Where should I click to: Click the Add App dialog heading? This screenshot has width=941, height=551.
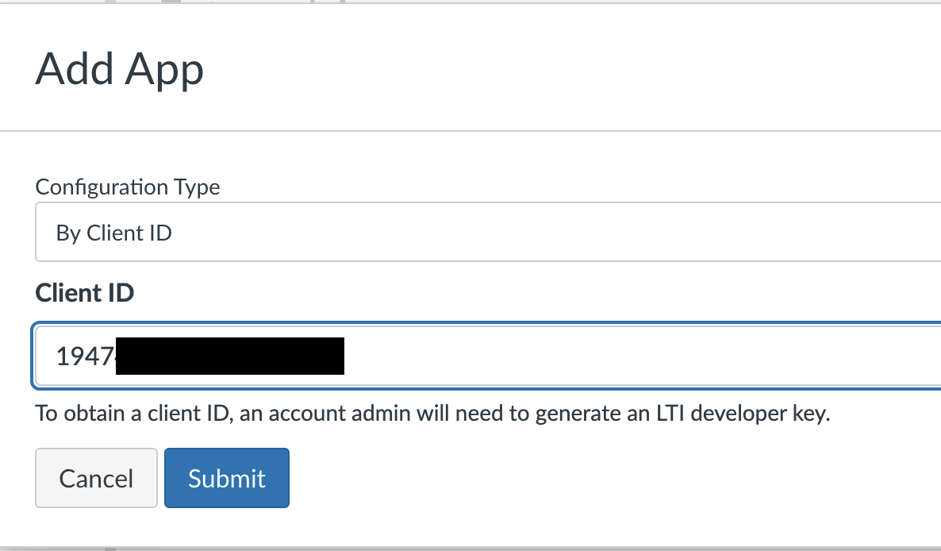[120, 70]
